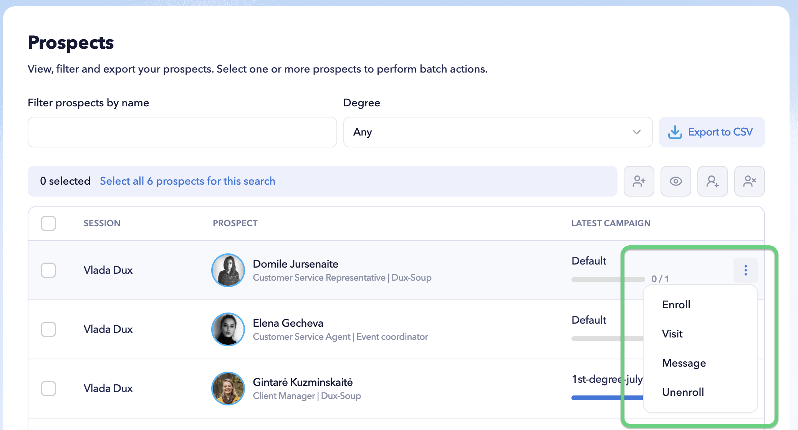Click the Default campaign label in Elena's row
The width and height of the screenshot is (798, 430).
[x=589, y=320]
